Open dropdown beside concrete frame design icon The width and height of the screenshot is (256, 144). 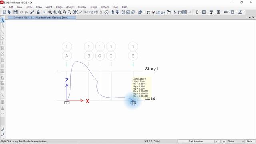(208, 12)
